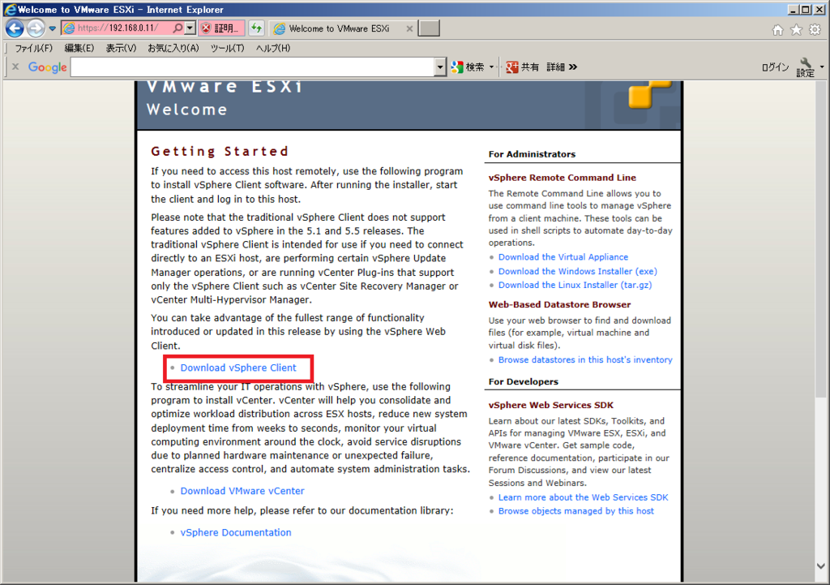Click the Google toolbar search field
The width and height of the screenshot is (830, 585).
tap(253, 67)
